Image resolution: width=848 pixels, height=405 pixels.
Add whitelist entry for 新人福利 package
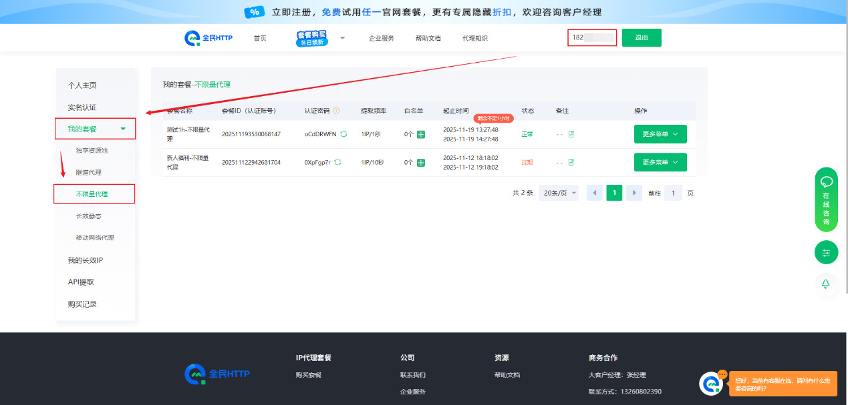[421, 162]
